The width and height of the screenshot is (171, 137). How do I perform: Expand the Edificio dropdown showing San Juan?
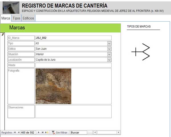click(109, 49)
